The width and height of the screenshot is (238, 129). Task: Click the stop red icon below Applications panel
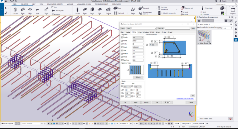(x=231, y=119)
